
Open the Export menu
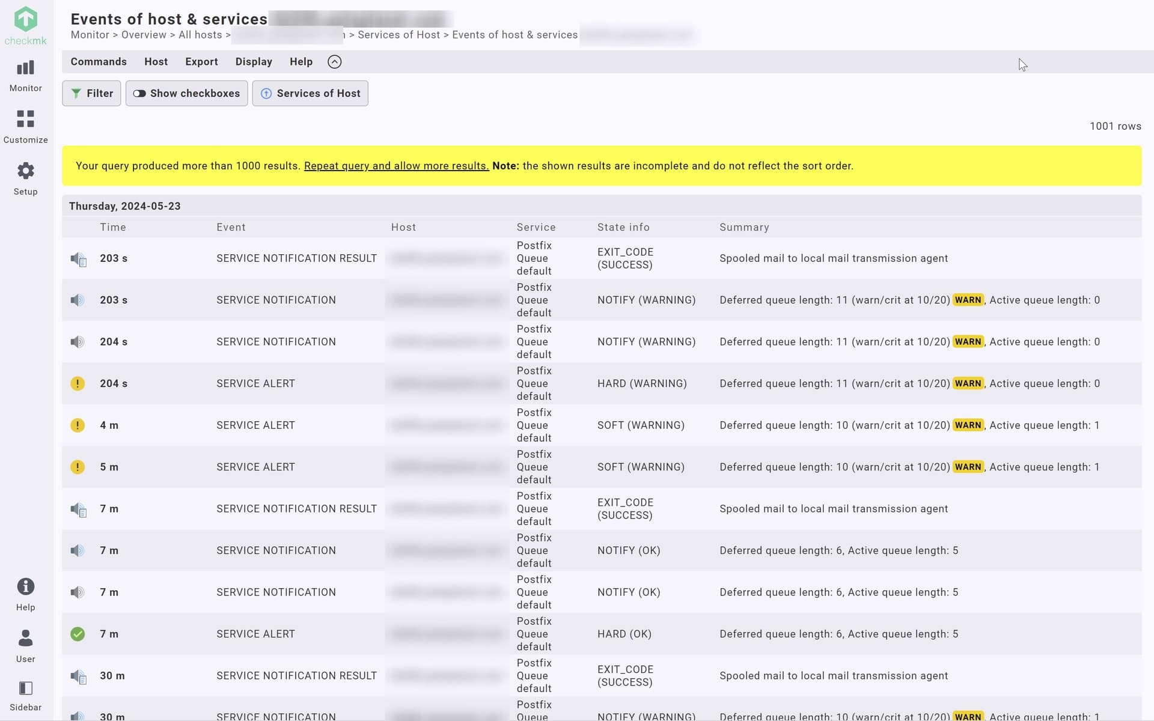(201, 61)
